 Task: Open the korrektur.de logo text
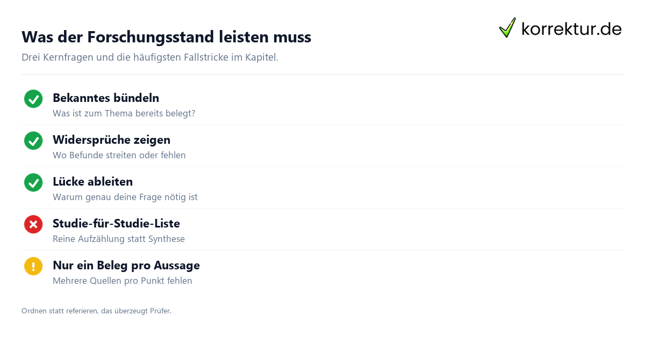coord(571,28)
